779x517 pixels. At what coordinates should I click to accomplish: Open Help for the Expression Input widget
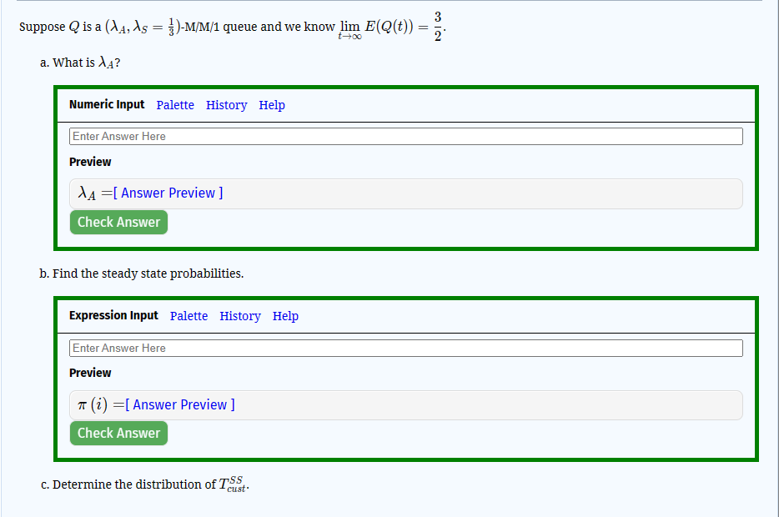click(286, 316)
